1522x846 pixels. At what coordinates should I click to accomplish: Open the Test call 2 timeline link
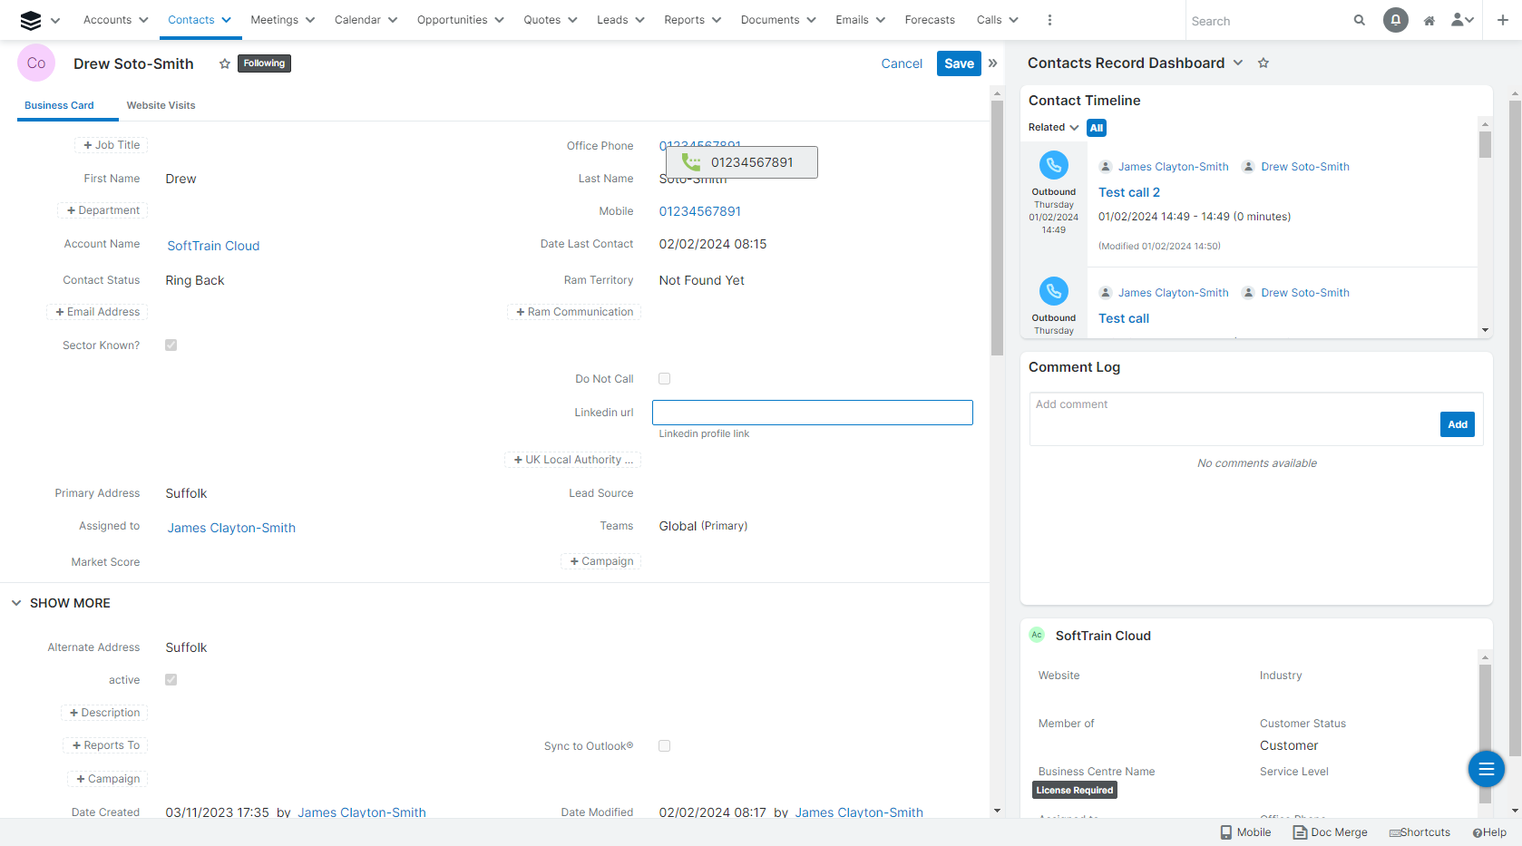1129,192
